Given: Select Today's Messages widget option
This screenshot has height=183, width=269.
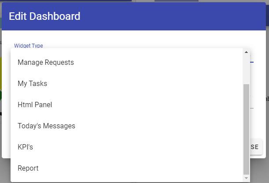Looking at the screenshot, I should 47,126.
